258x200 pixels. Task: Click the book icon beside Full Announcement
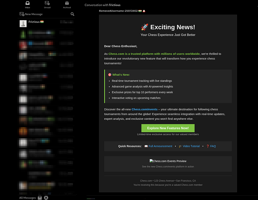pos(146,146)
